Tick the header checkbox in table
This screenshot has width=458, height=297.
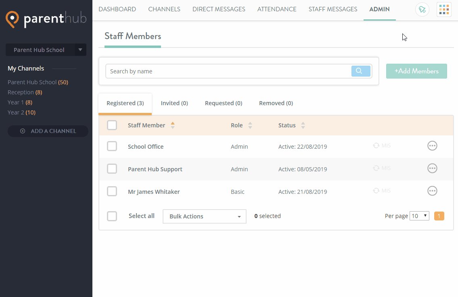pyautogui.click(x=112, y=125)
